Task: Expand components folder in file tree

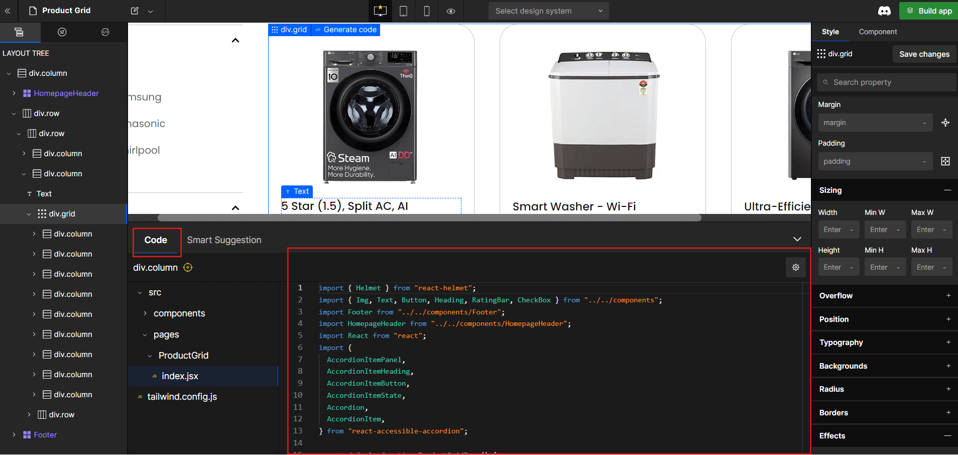Action: click(x=145, y=313)
